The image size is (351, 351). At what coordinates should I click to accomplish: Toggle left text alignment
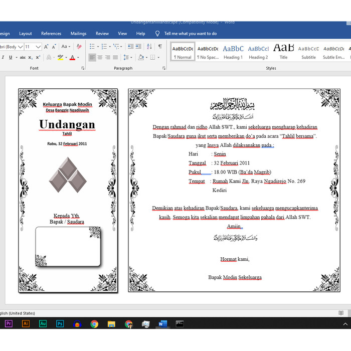tap(92, 58)
